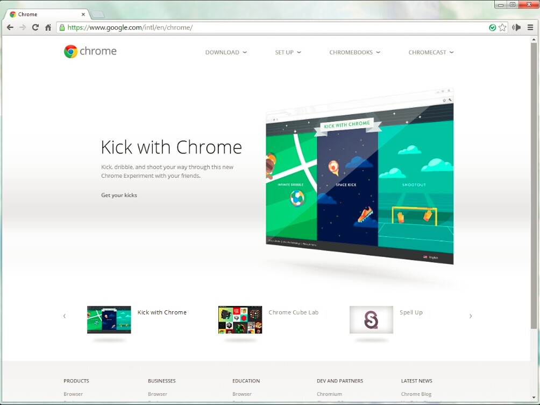Click the home icon in the browser toolbar
Screen dimensions: 540x405
click(47, 27)
